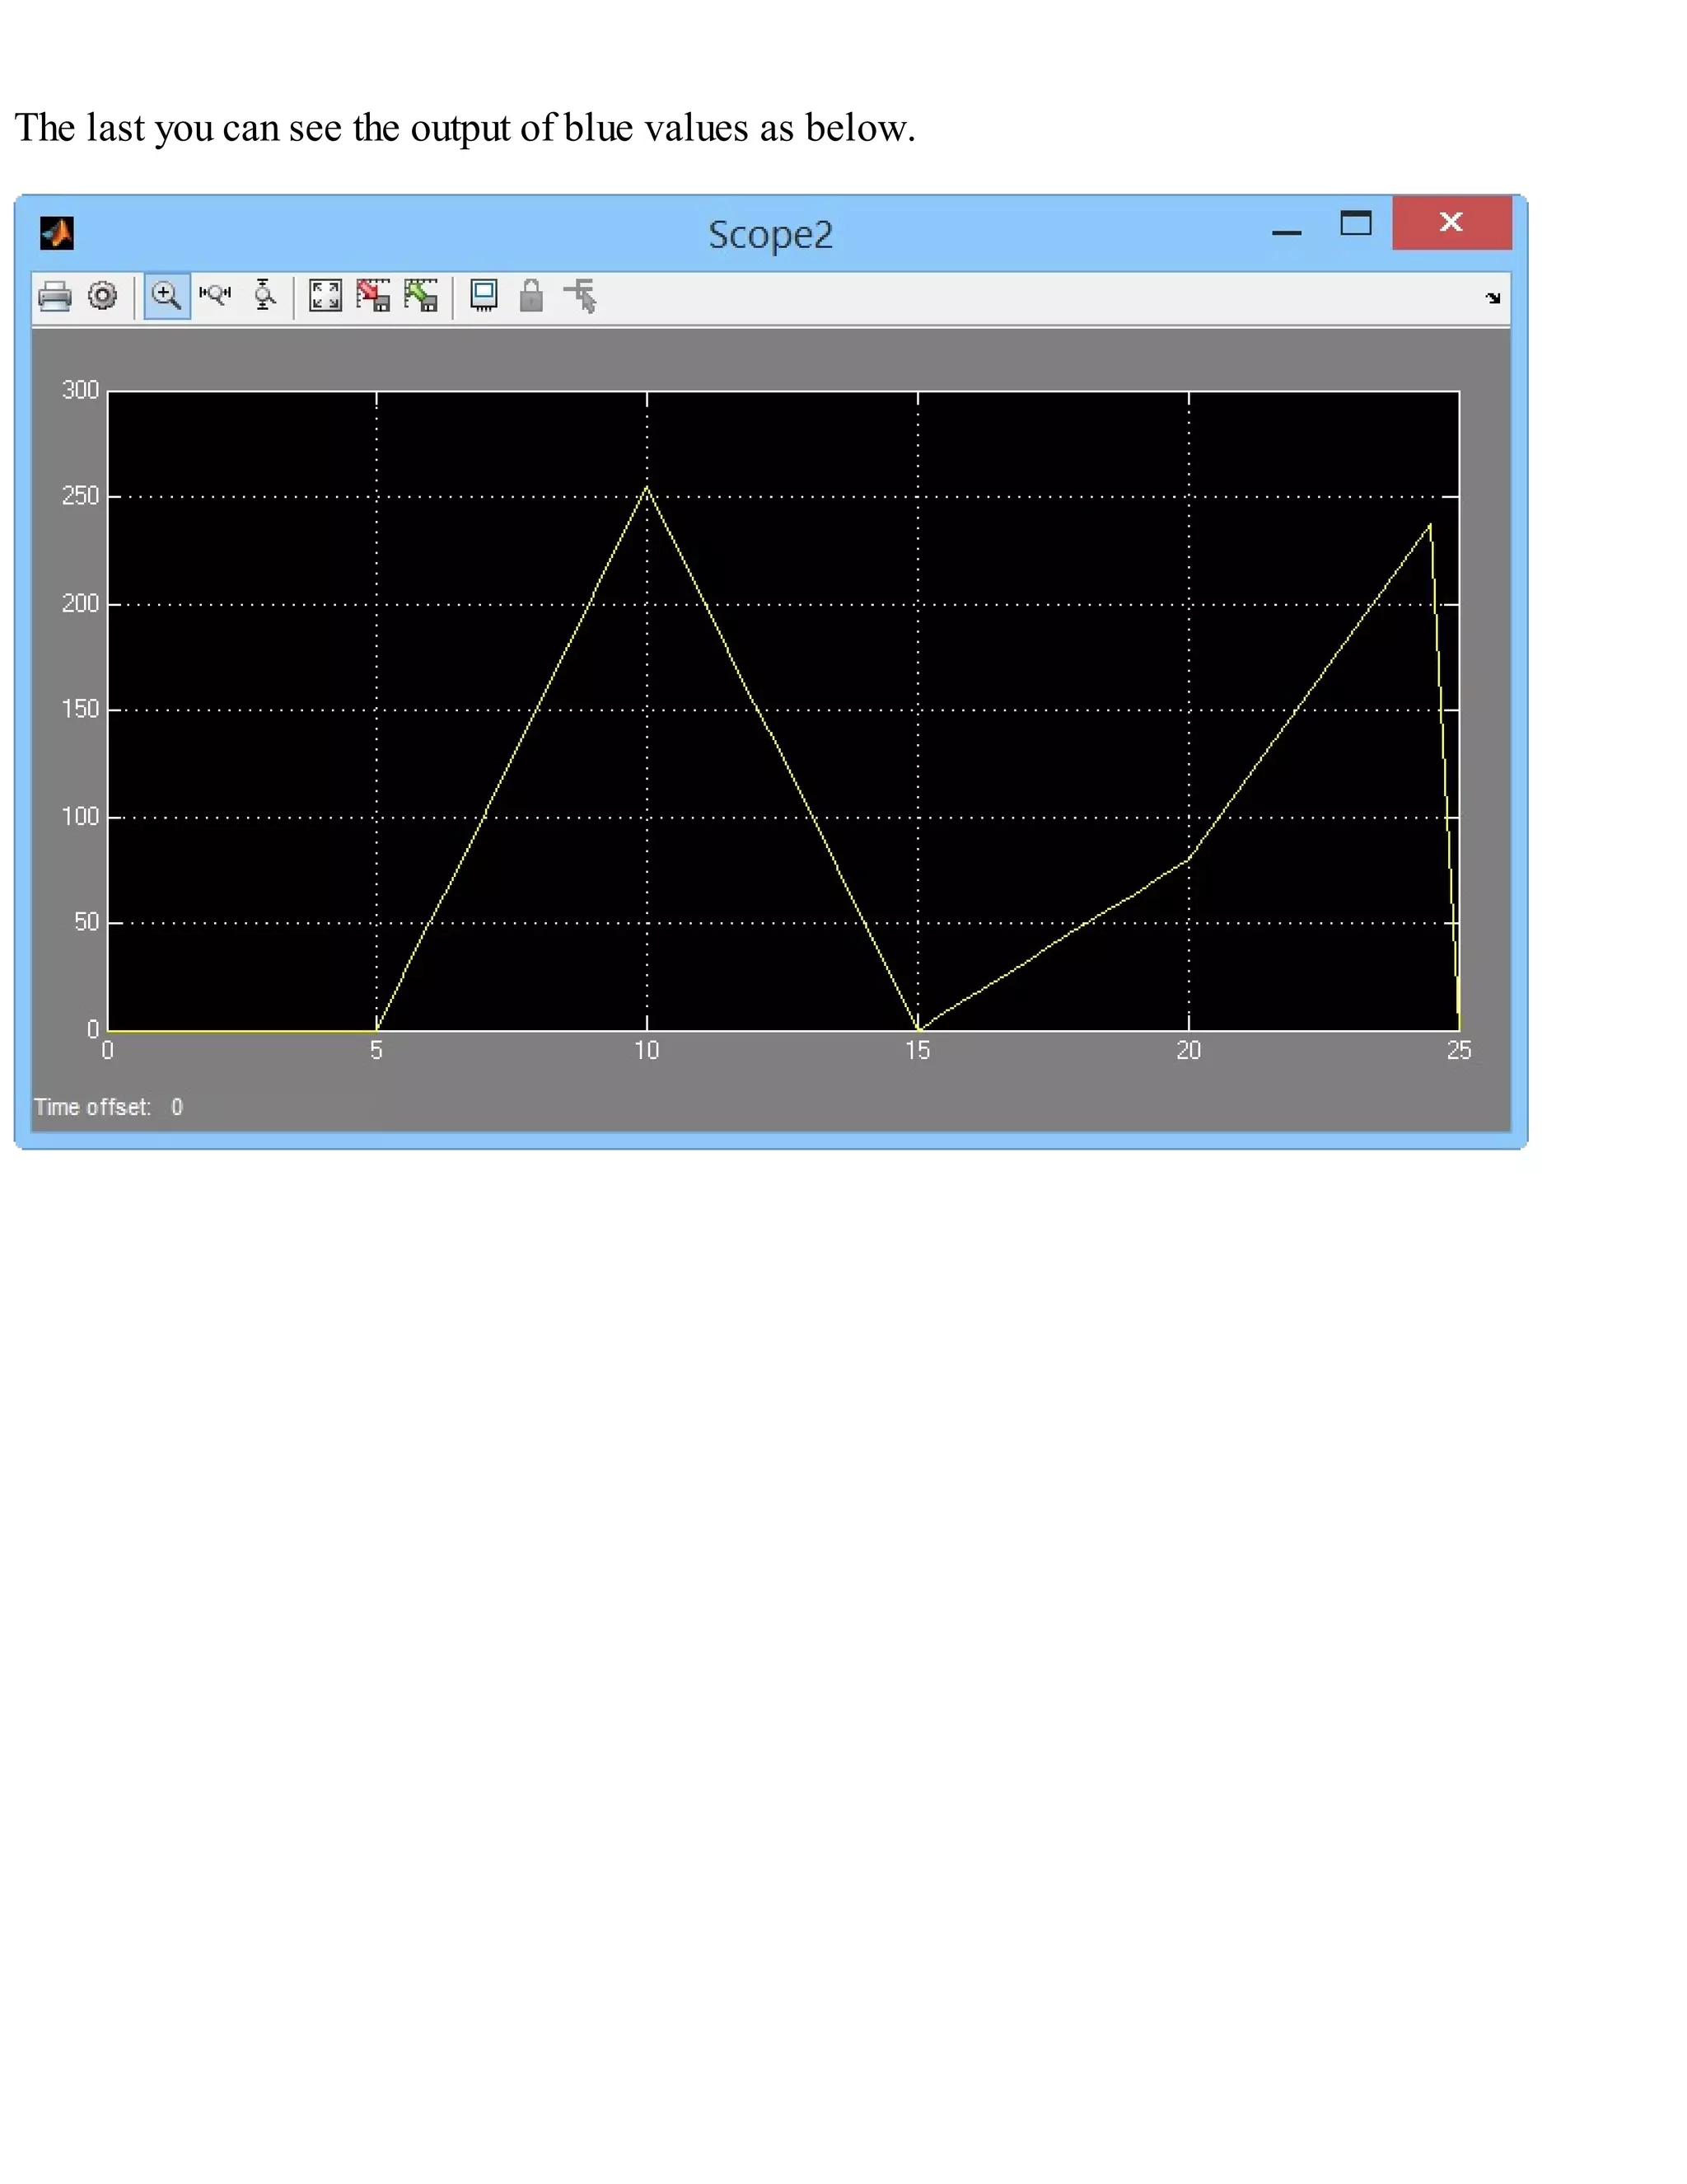Click the Autoscale icon
The height and width of the screenshot is (2184, 1687).
point(325,296)
